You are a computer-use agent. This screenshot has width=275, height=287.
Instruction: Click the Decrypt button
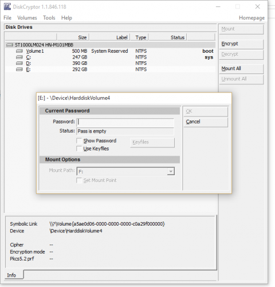(241, 55)
